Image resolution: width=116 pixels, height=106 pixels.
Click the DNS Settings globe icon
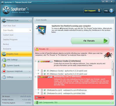click(x=4, y=60)
